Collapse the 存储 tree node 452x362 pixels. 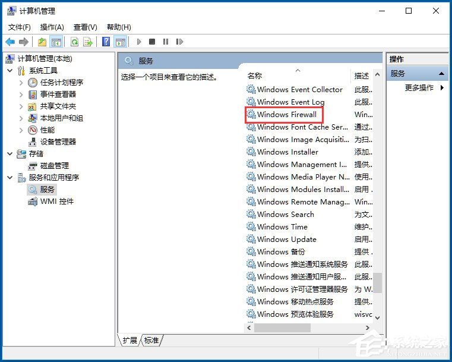tap(10, 154)
